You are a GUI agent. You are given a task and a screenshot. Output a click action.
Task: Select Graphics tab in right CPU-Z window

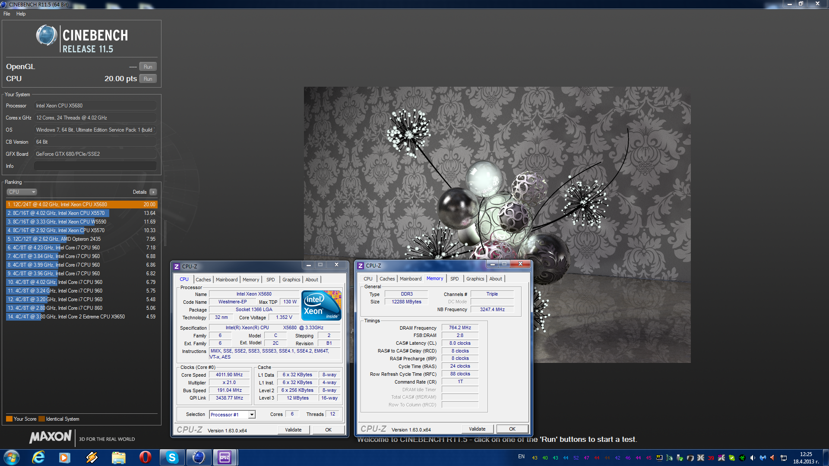coord(475,279)
